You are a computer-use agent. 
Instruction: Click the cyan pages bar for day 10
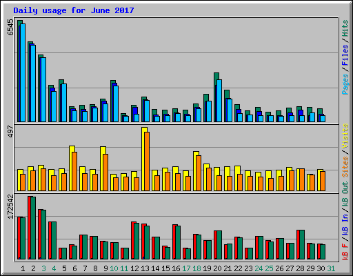[116, 103]
